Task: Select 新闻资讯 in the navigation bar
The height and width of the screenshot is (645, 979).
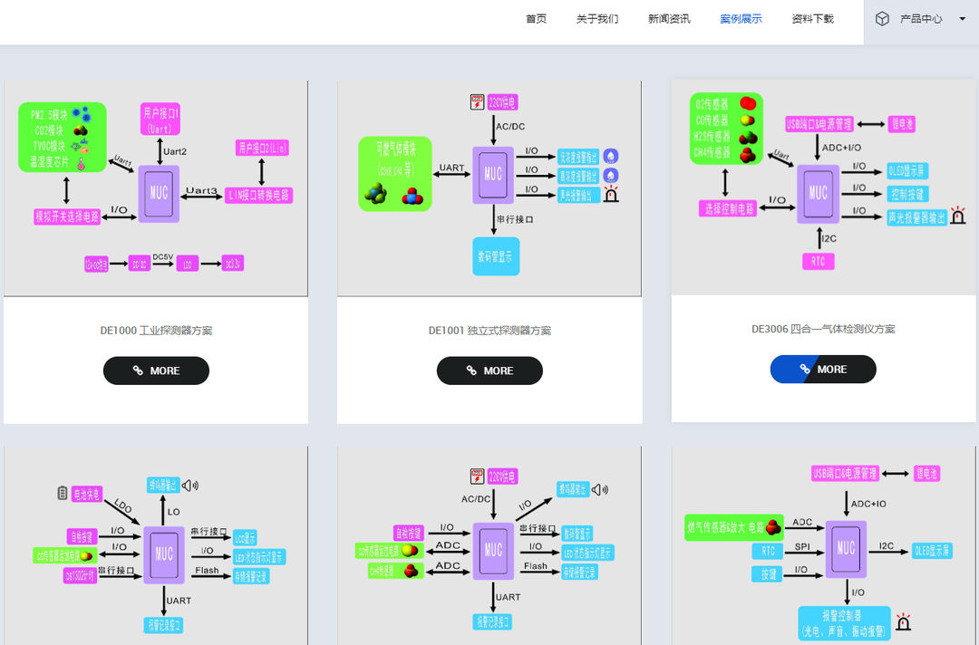Action: point(669,19)
